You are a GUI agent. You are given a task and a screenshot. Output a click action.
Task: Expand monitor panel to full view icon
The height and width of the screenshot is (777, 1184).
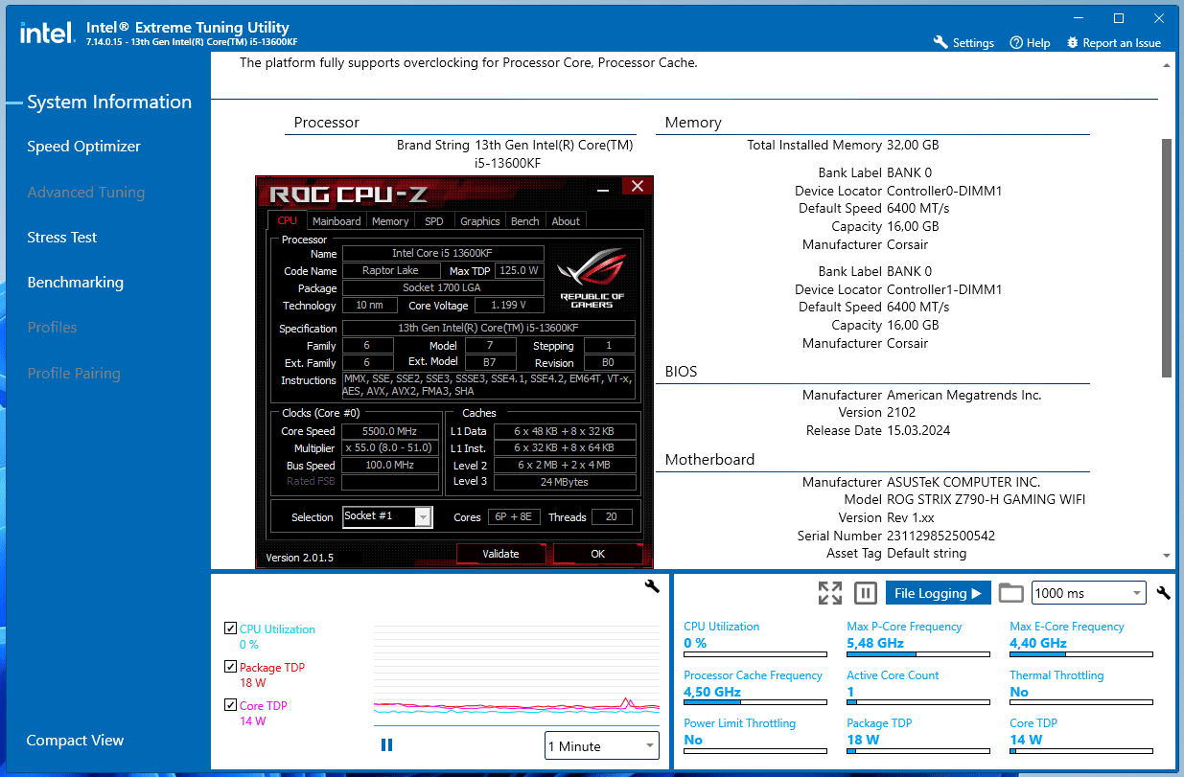coord(830,593)
